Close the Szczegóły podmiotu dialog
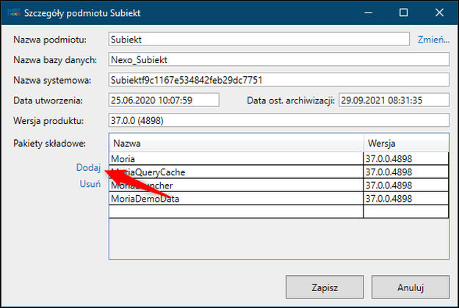Image resolution: width=459 pixels, height=308 pixels. [x=438, y=12]
